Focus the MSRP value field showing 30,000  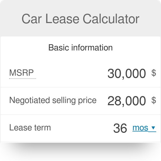pos(126,73)
